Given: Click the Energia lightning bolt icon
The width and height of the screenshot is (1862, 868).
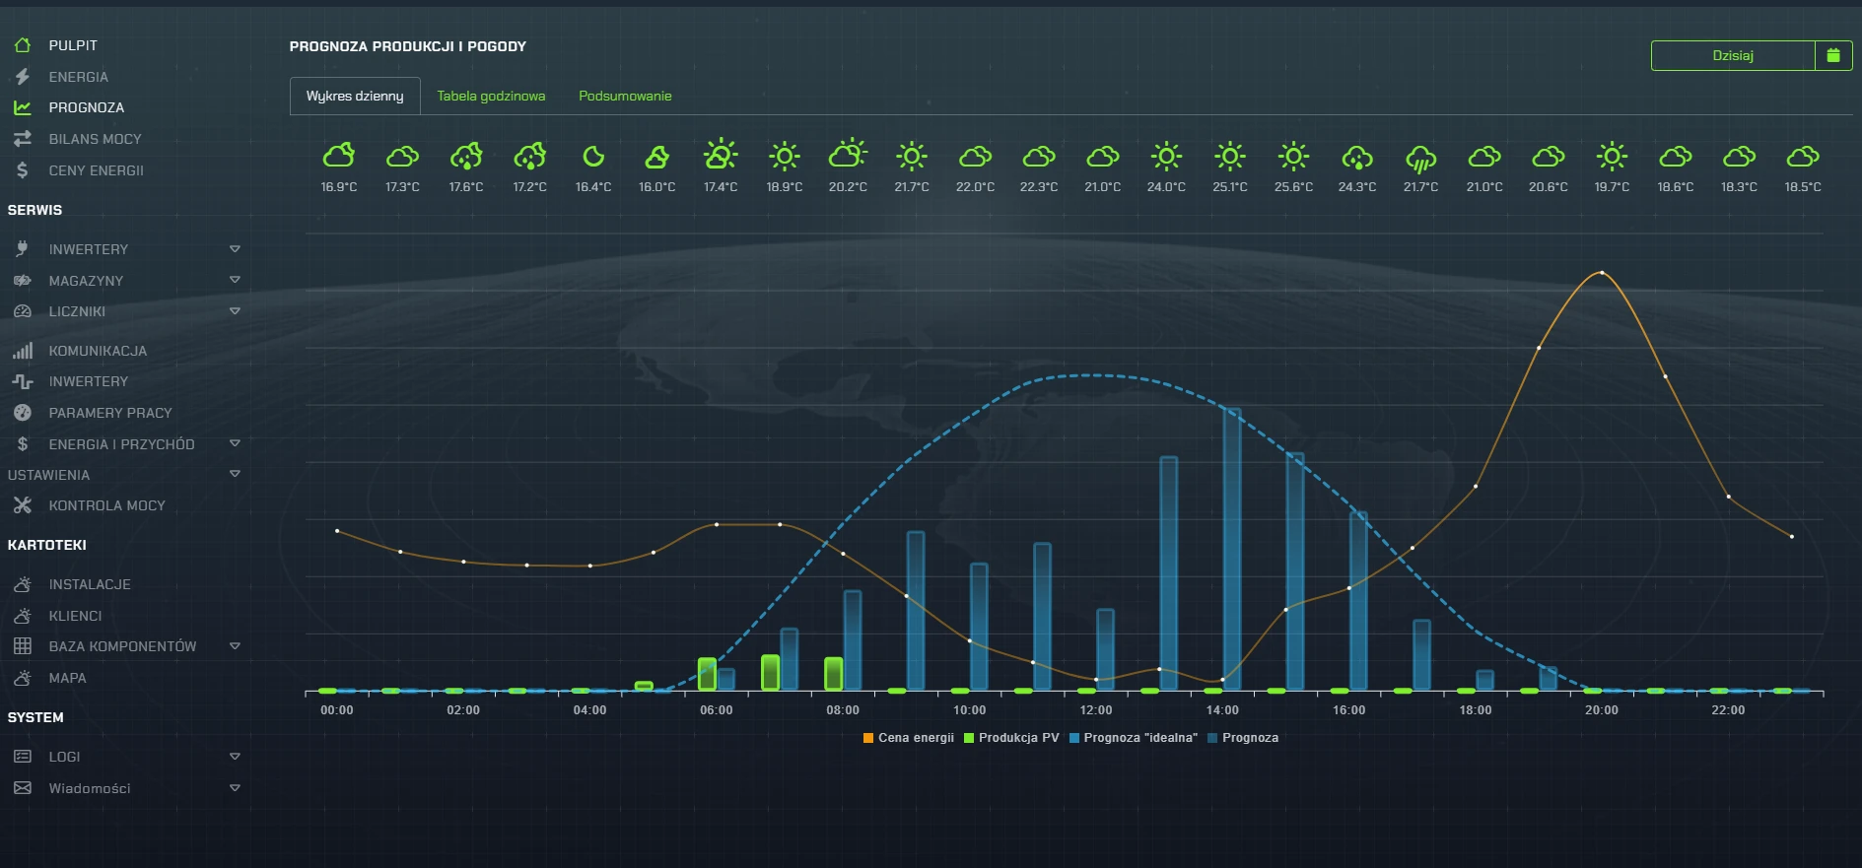Looking at the screenshot, I should coord(22,77).
